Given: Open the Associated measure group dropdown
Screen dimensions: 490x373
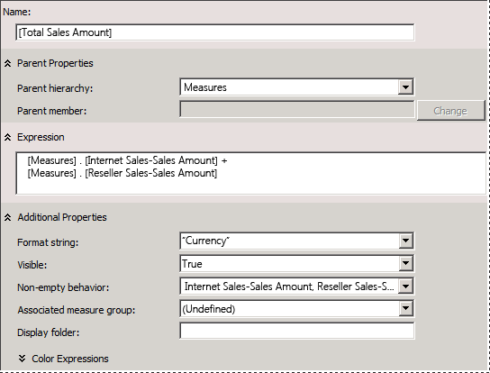Looking at the screenshot, I should (405, 309).
